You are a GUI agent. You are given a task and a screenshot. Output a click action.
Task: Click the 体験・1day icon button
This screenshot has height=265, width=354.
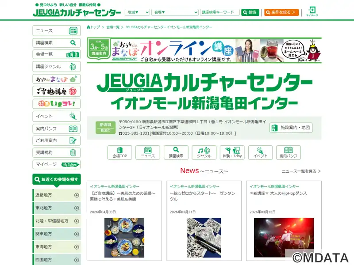pyautogui.click(x=232, y=152)
